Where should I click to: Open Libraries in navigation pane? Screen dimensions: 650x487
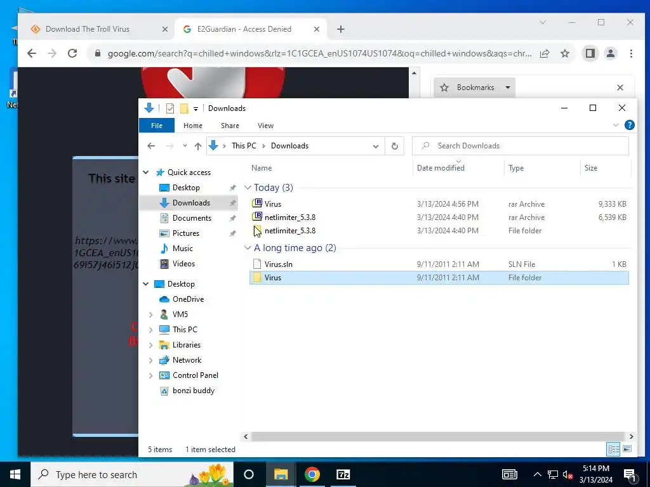(x=186, y=345)
